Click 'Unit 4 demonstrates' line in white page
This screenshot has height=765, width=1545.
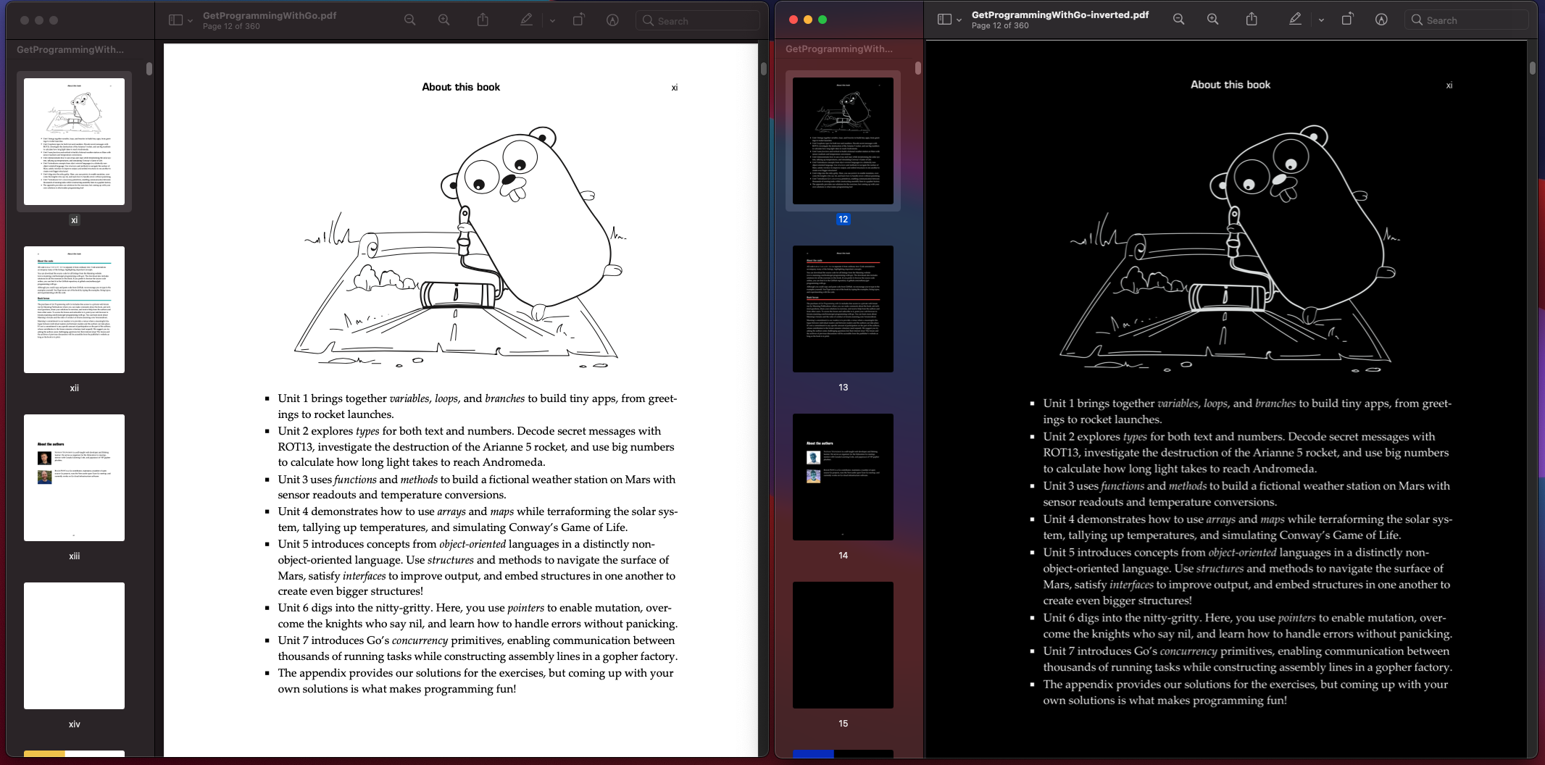pos(478,511)
